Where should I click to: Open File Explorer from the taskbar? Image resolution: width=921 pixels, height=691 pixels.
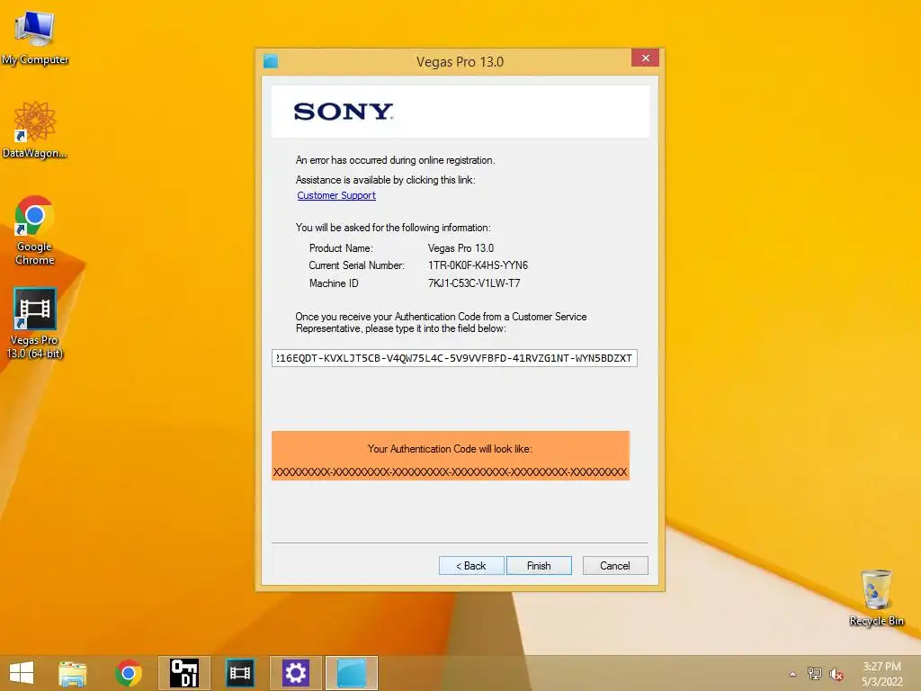[x=72, y=673]
